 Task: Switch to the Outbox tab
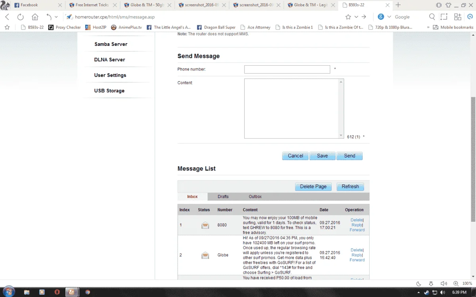coord(255,196)
